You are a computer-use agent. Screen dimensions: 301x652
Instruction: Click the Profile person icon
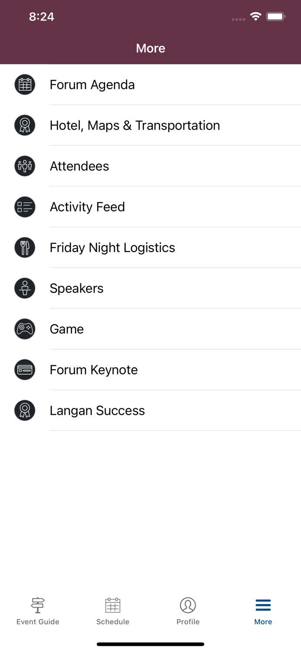point(188,605)
